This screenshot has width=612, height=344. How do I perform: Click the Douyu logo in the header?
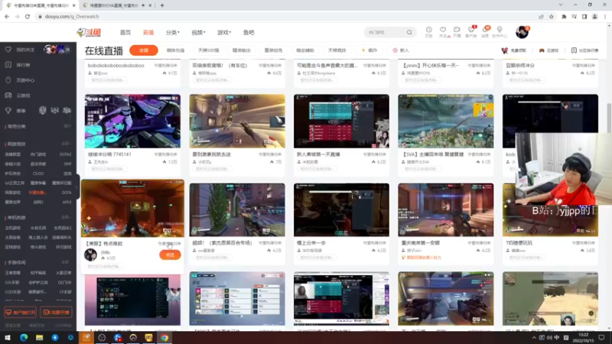(89, 32)
